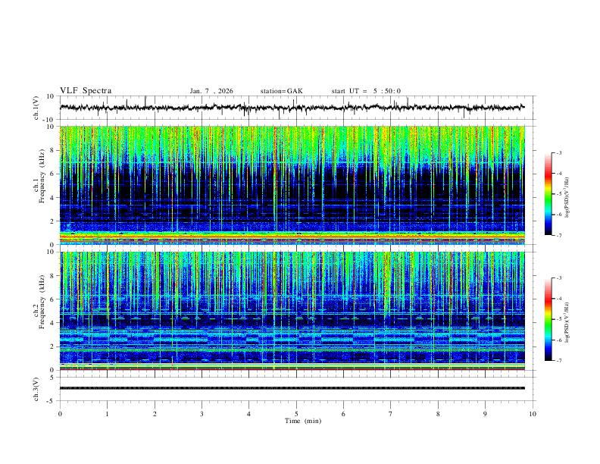This screenshot has height=464, width=600.
Task: Click the ch.1 PSD color scale bar
Action: click(548, 194)
